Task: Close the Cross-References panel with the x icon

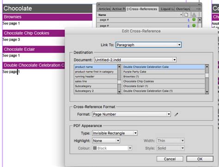Action: [x=99, y=5]
